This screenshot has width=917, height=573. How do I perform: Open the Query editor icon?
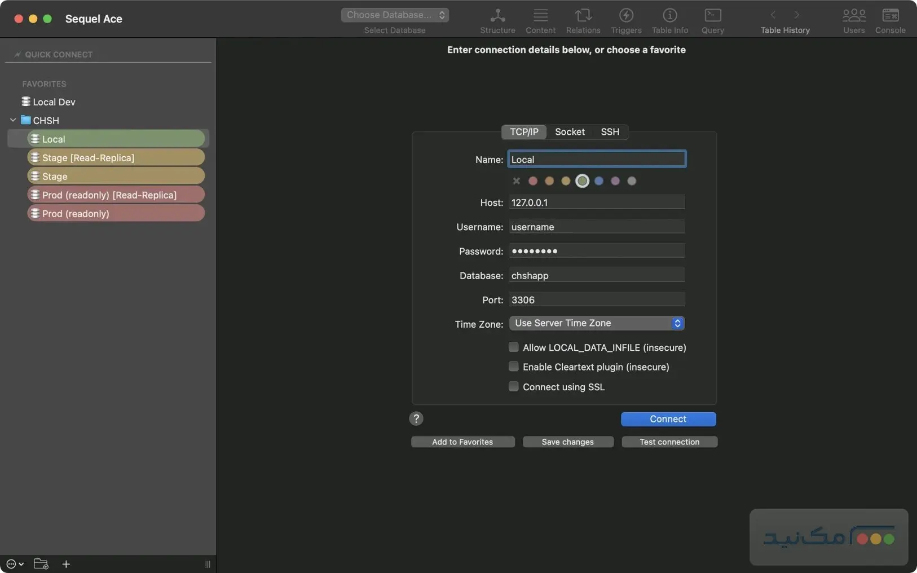(x=712, y=16)
